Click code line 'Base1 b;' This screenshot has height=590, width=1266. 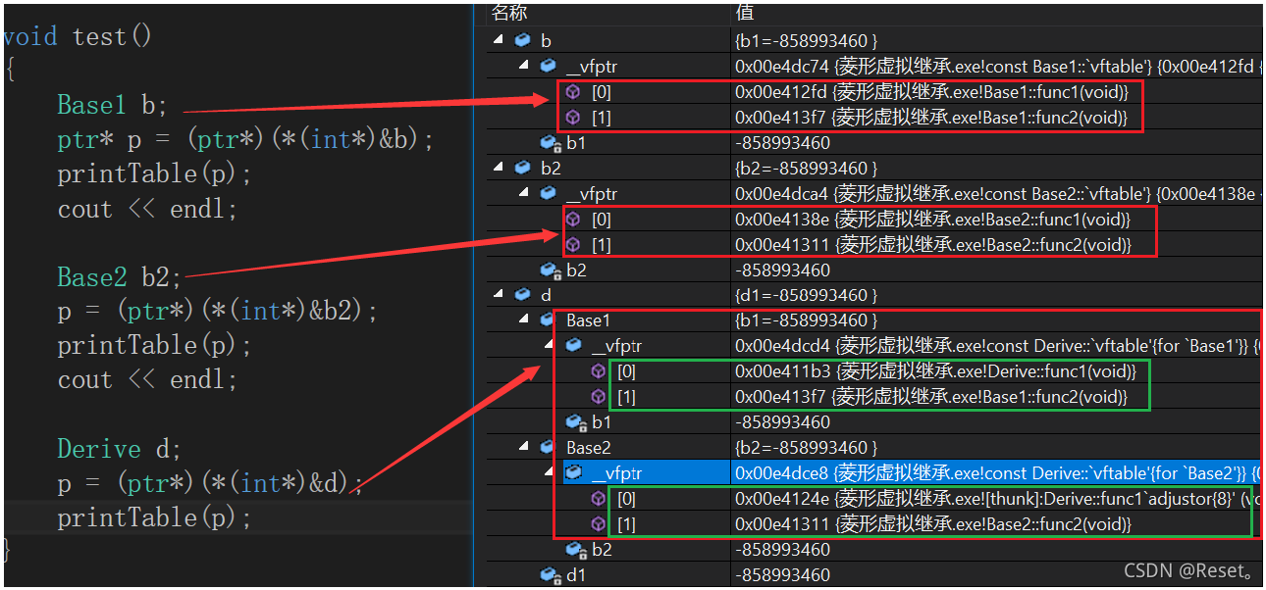pyautogui.click(x=112, y=105)
